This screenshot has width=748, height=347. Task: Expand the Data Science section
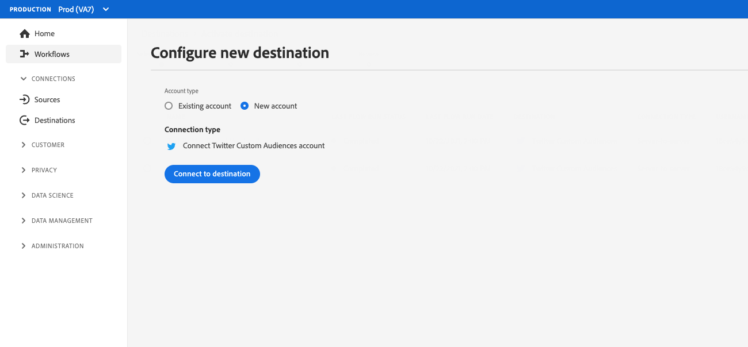(24, 195)
